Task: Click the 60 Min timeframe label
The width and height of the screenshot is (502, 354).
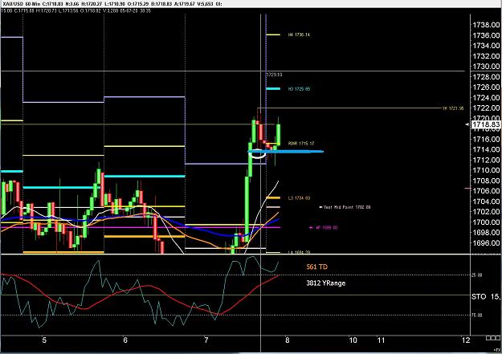Action: point(32,4)
